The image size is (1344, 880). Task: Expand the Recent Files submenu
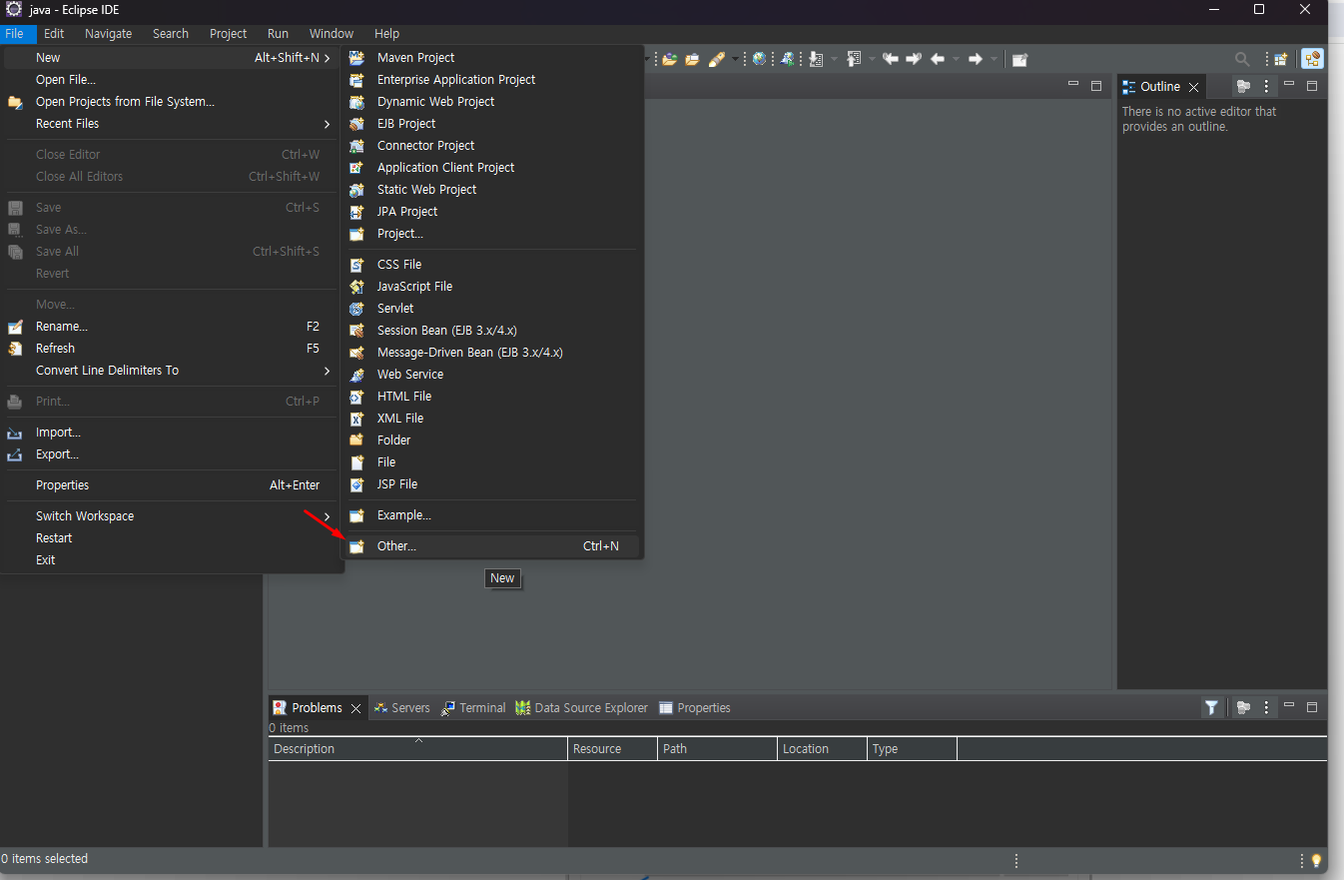pyautogui.click(x=172, y=124)
